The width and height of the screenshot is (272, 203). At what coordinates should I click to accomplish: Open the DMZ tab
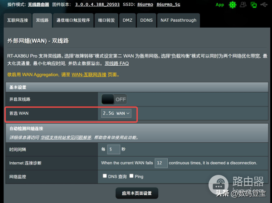coord(127,20)
